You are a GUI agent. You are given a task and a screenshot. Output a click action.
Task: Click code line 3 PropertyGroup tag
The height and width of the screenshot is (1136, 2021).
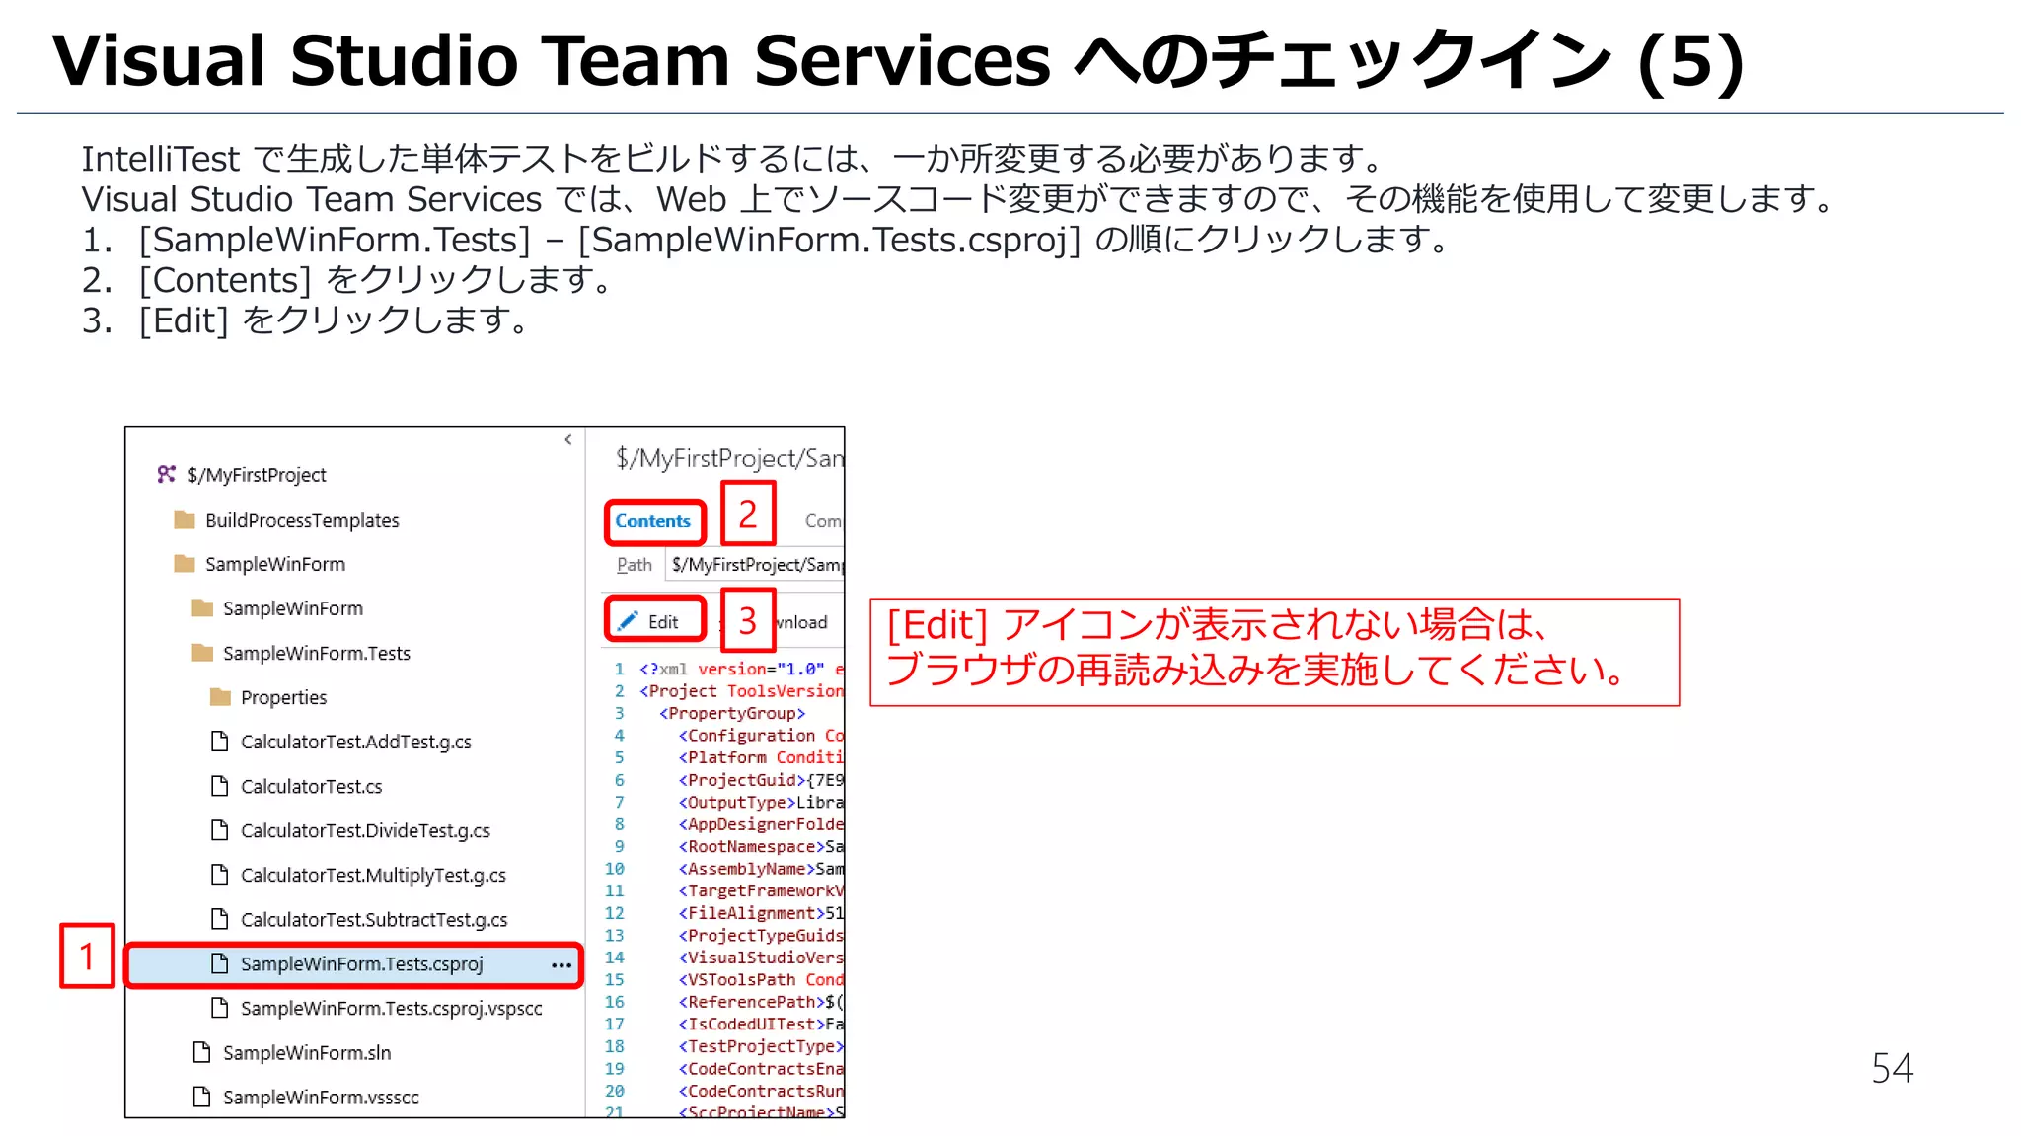coord(731,713)
